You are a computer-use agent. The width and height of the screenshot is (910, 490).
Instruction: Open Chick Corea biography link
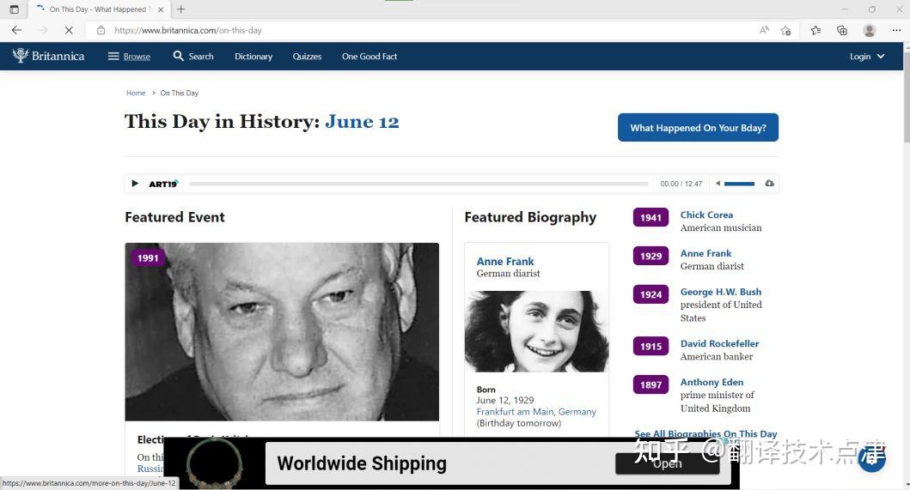(x=706, y=215)
